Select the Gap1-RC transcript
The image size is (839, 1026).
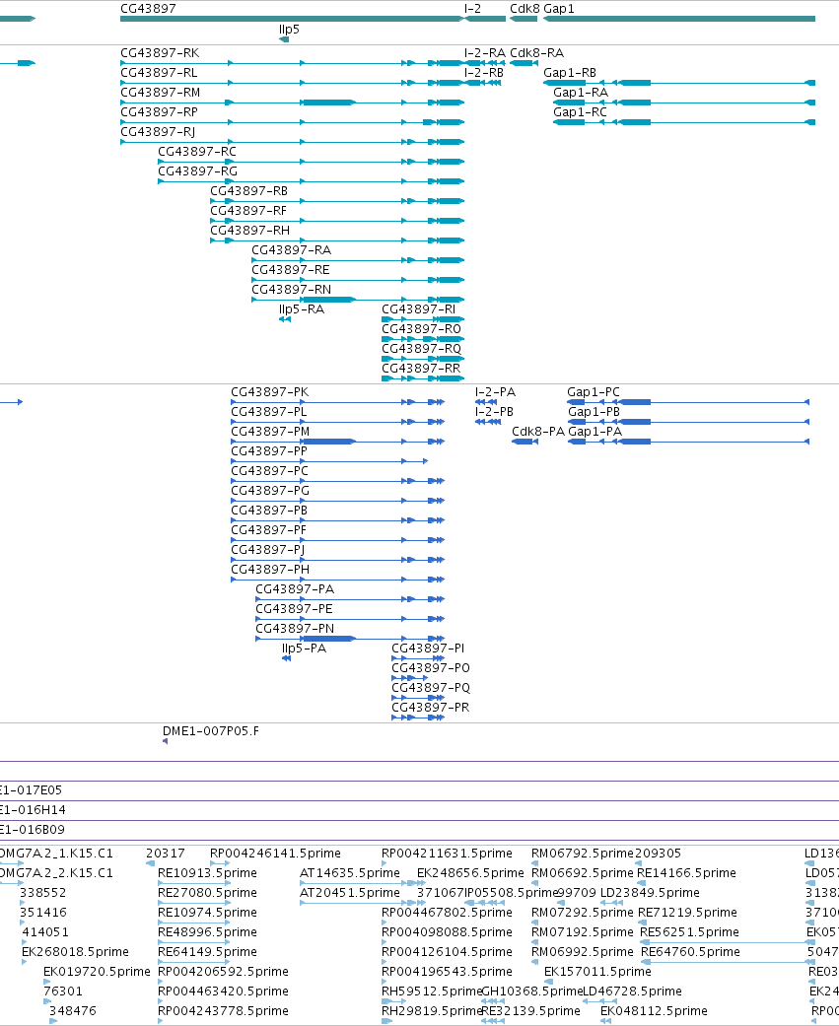(684, 122)
